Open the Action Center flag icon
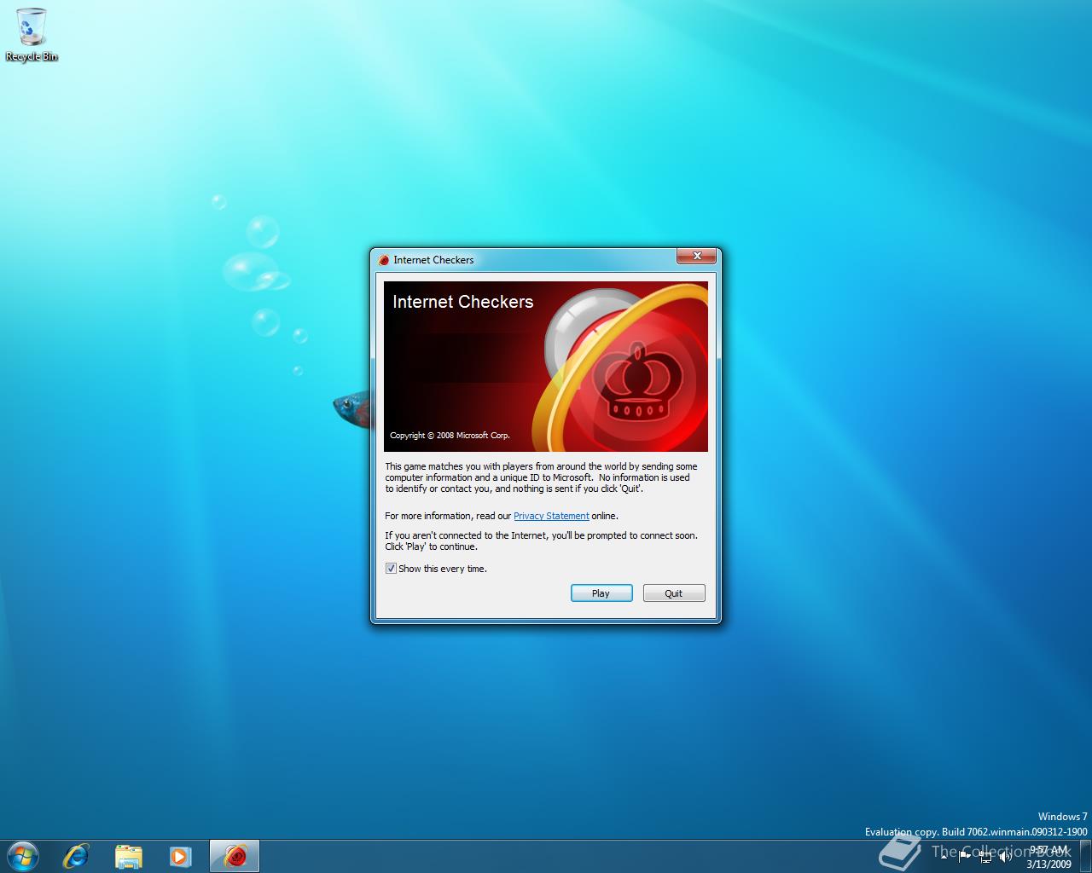 click(964, 856)
